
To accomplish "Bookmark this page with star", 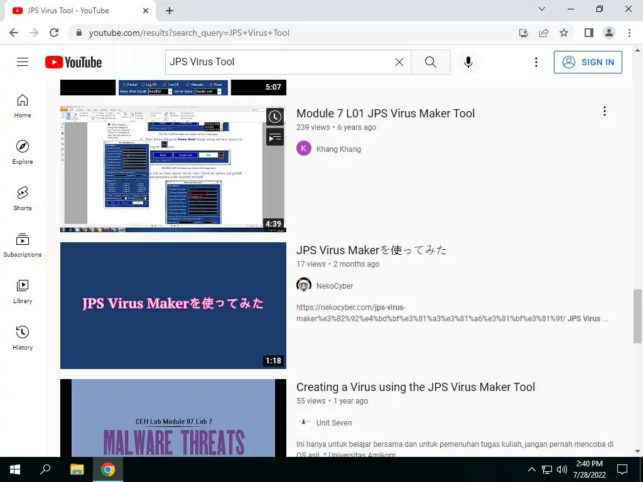I will coord(564,33).
